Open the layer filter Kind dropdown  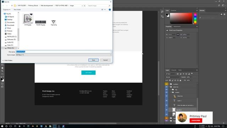pos(171,74)
